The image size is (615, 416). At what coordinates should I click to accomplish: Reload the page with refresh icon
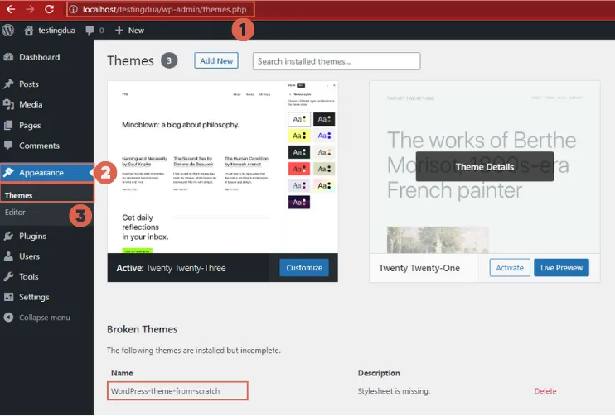tap(49, 9)
